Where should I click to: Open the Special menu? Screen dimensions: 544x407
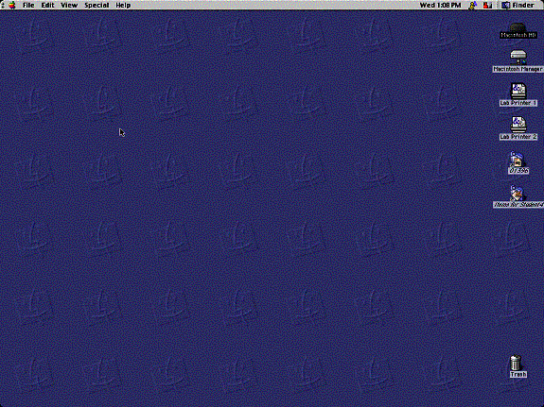(x=97, y=5)
